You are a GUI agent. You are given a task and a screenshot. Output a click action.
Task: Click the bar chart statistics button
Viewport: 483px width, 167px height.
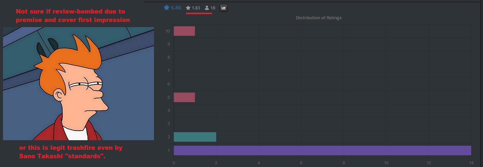click(x=223, y=8)
